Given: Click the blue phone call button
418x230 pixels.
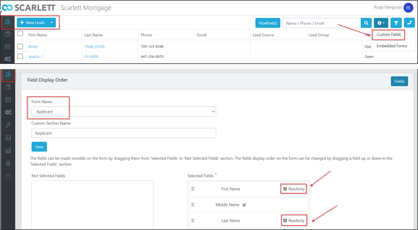Looking at the screenshot, I should point(409,23).
